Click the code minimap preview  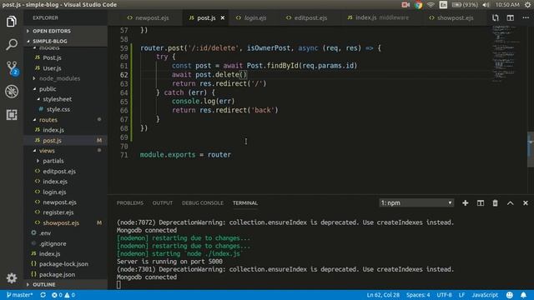(506, 53)
